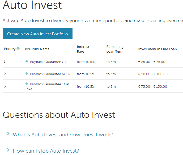Viewport: 183px width, 155px height.
Task: Expand chevron beside 'How can I stop' question
Action: [8, 150]
